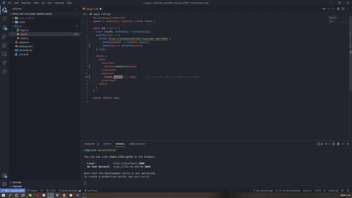Click the terminal input cursor line

pyautogui.click(x=85, y=183)
